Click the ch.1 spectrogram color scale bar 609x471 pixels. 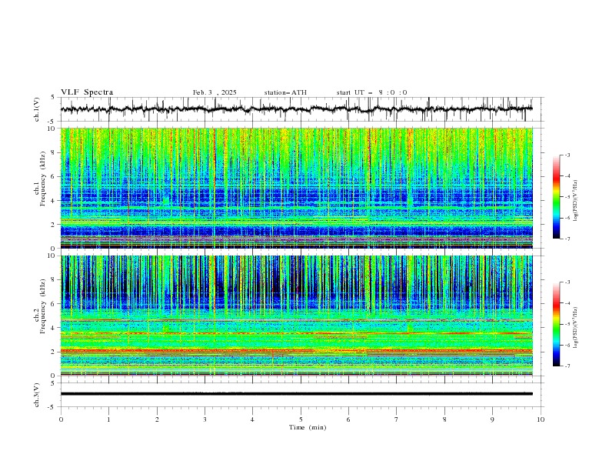[556, 197]
